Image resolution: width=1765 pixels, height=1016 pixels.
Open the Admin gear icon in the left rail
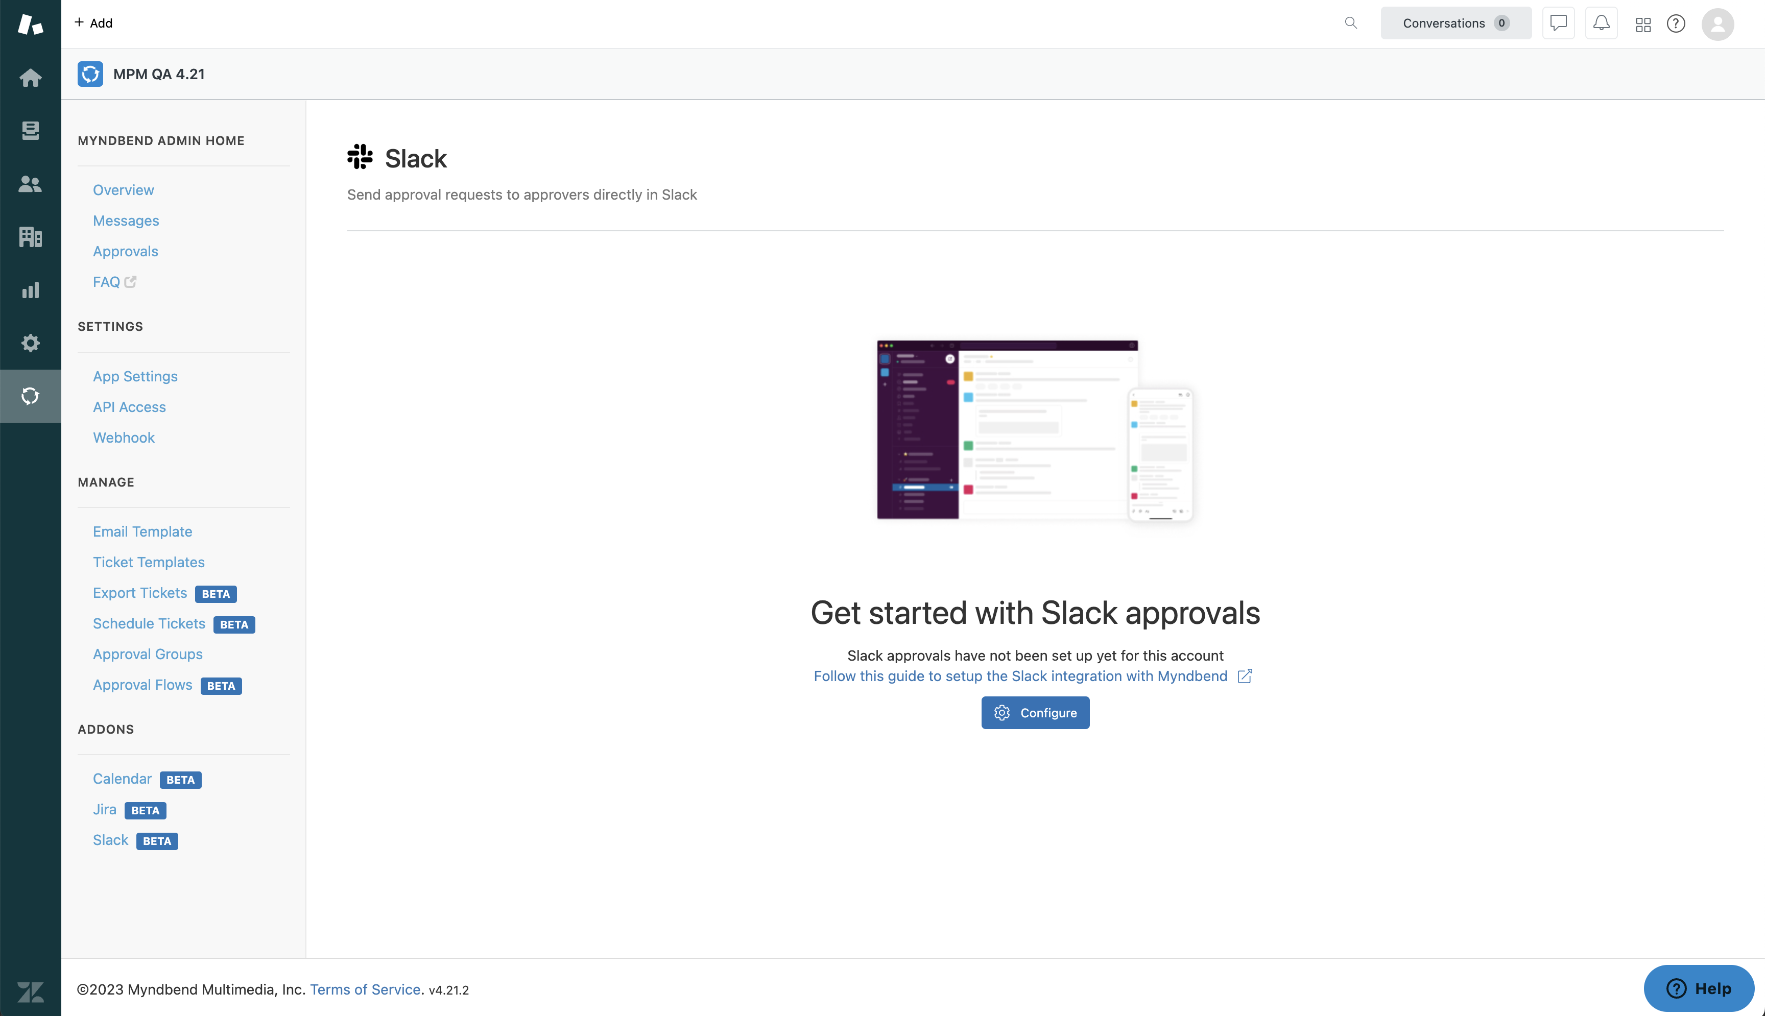click(x=30, y=343)
